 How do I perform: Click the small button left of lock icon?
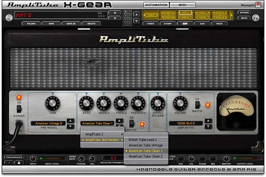[9, 162]
